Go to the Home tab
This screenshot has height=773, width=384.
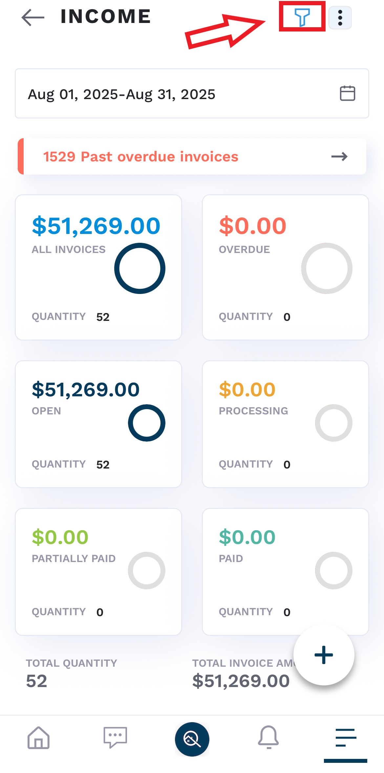[38, 738]
